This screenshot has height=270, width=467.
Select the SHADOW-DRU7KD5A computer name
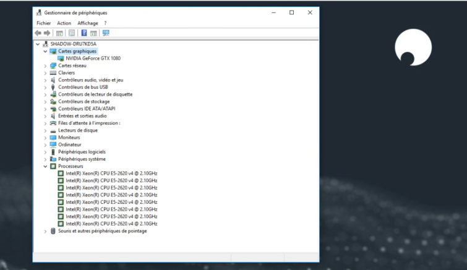[x=73, y=44]
